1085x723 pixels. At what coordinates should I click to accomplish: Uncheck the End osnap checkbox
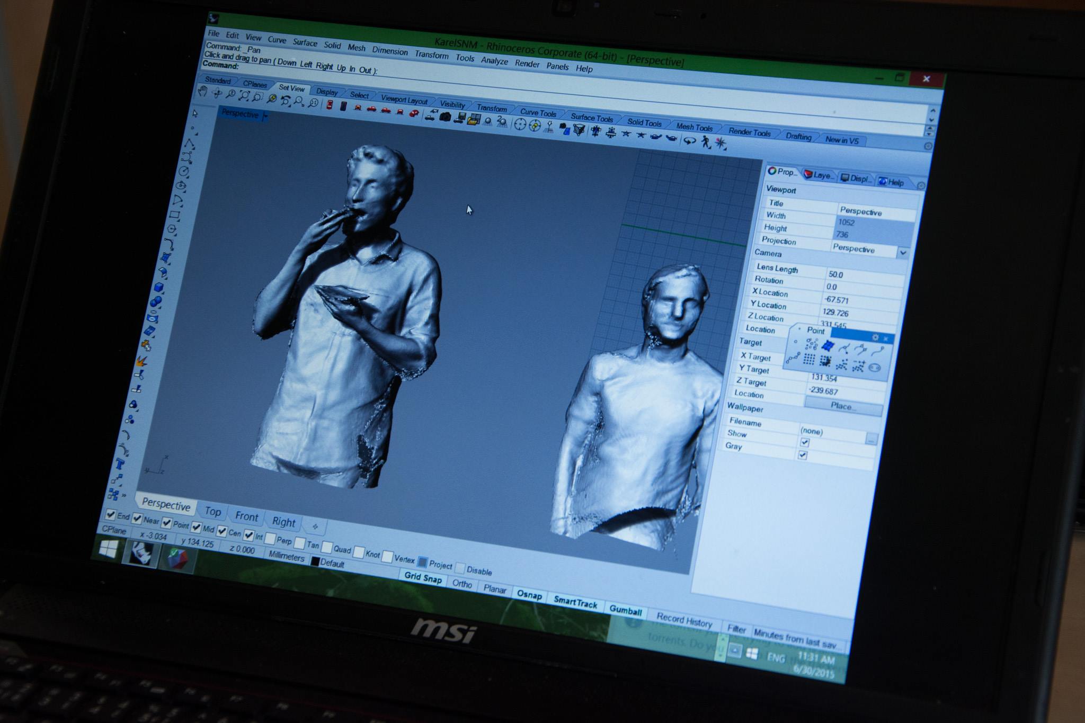click(110, 514)
